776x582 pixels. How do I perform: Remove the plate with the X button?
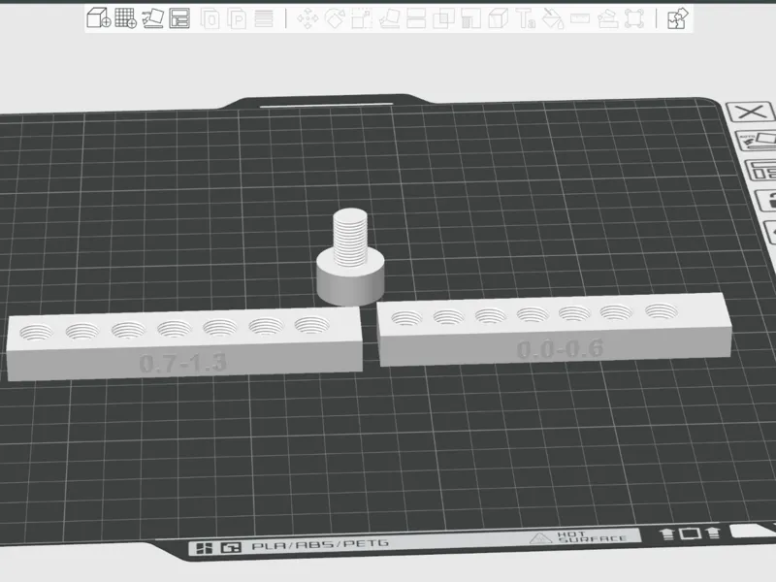point(750,112)
